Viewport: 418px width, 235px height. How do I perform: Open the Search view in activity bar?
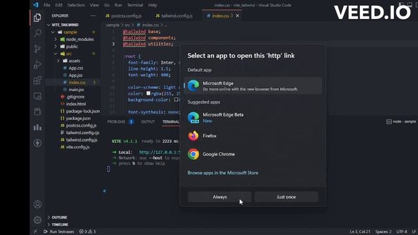[37, 33]
